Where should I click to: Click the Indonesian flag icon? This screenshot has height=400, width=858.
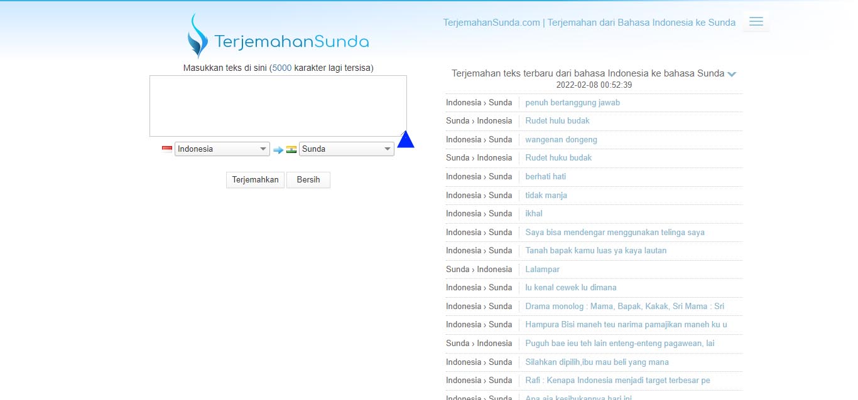167,149
